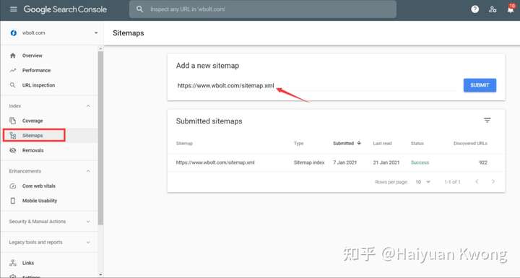Click the wbolt.com property favicon
The width and height of the screenshot is (520, 278).
14,32
